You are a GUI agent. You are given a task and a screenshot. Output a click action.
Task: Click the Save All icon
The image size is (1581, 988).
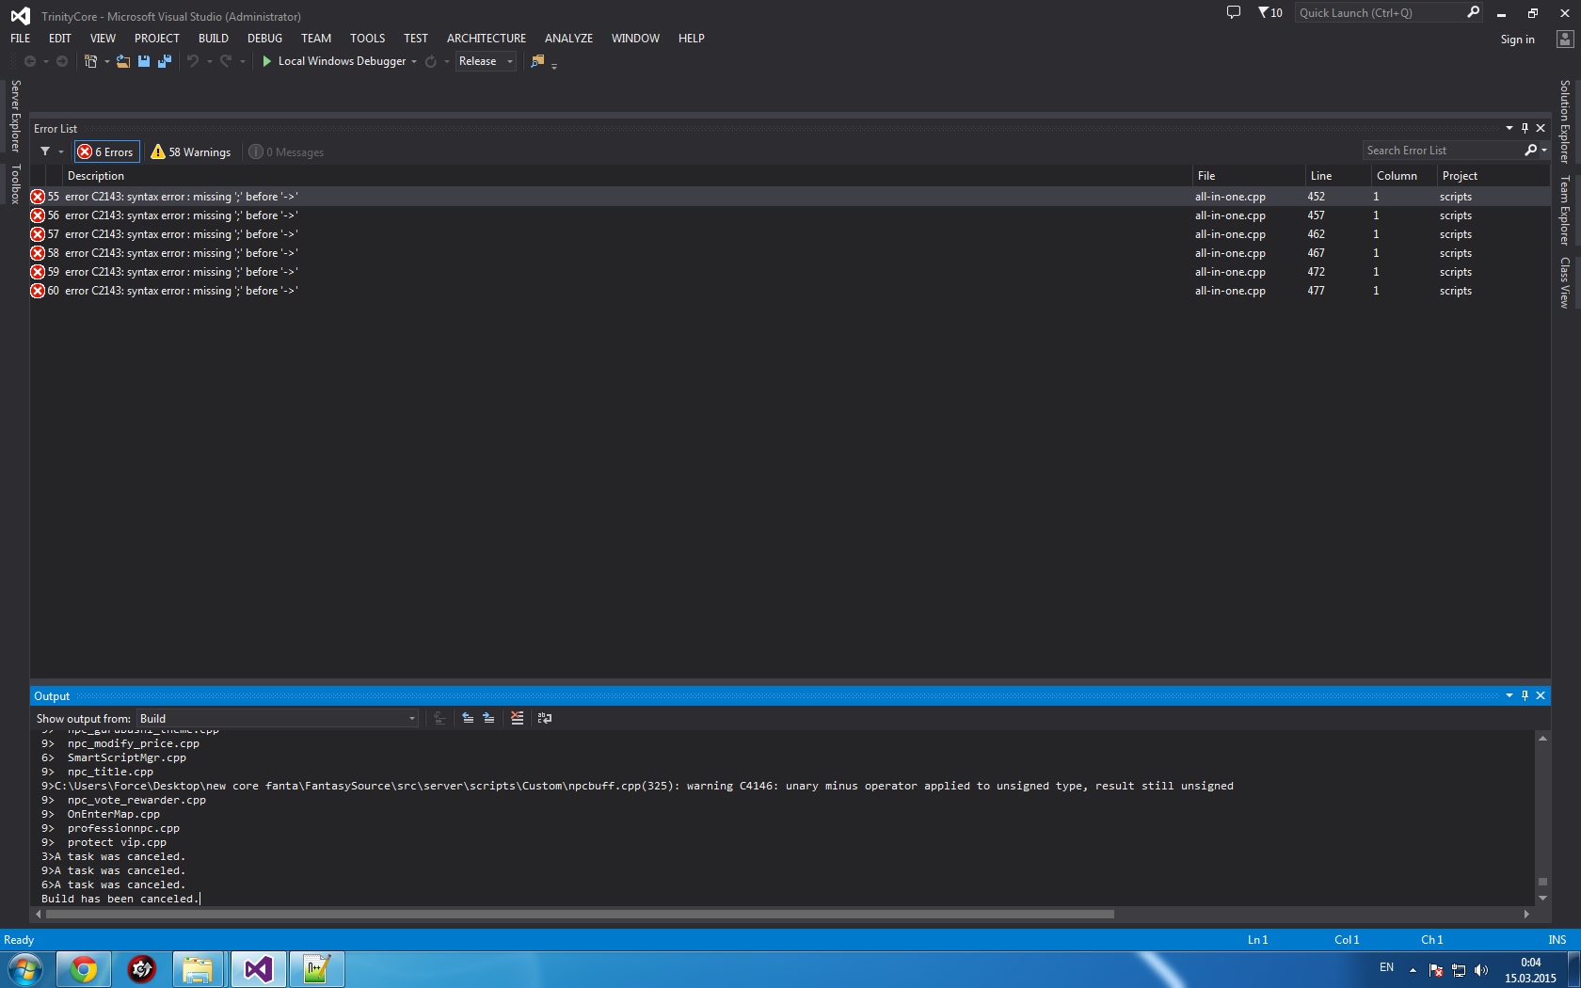click(x=165, y=61)
